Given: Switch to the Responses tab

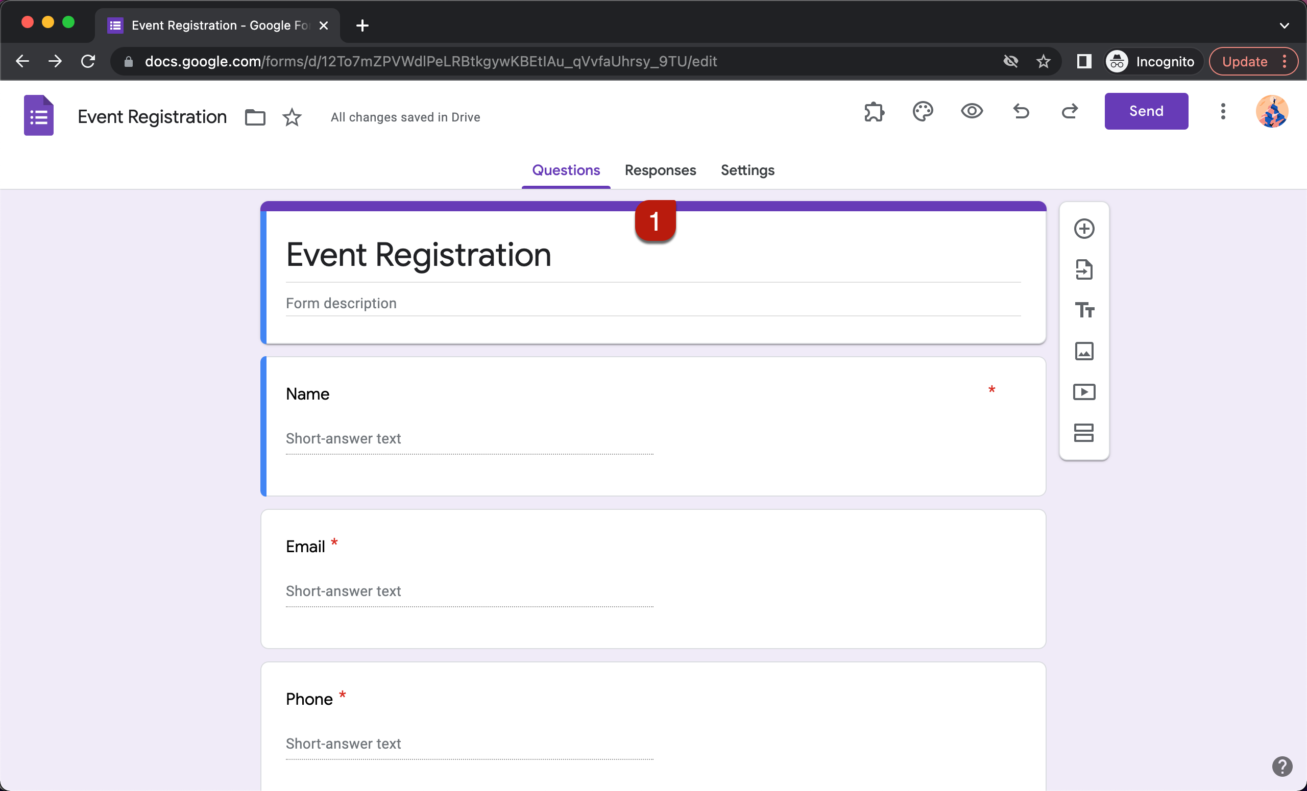Looking at the screenshot, I should point(661,170).
